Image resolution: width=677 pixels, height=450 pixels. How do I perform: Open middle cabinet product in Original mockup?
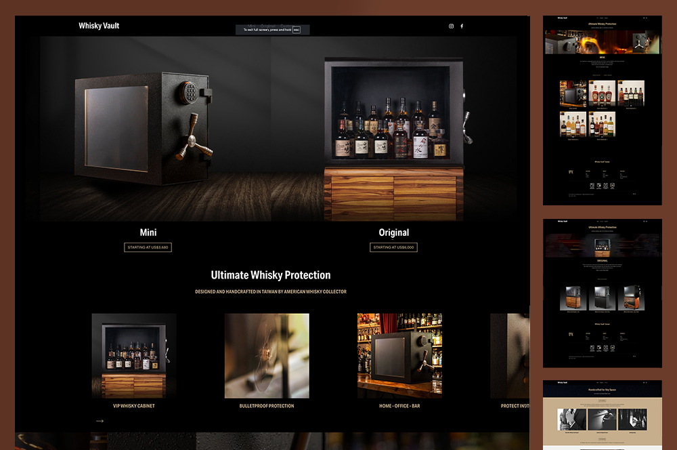coord(602,298)
